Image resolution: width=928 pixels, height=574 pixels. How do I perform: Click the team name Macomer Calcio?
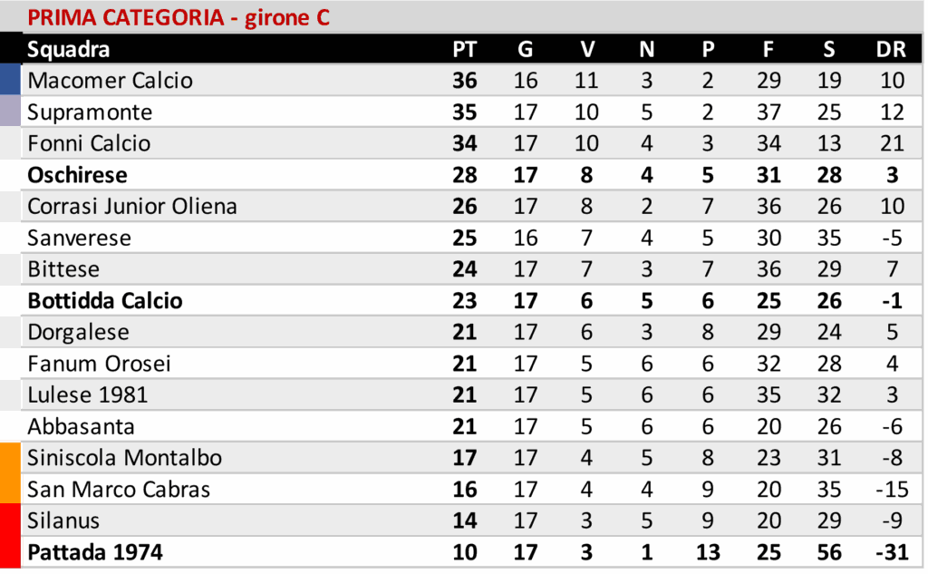110,80
